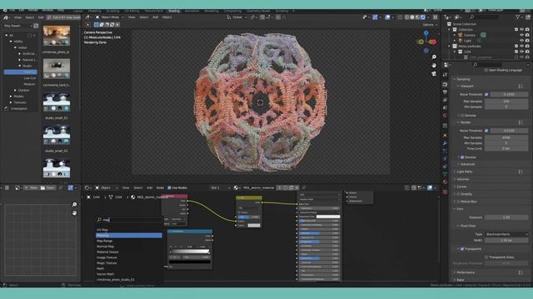The image size is (533, 299).
Task: Select the Shading workspace tab
Action: 174,11
